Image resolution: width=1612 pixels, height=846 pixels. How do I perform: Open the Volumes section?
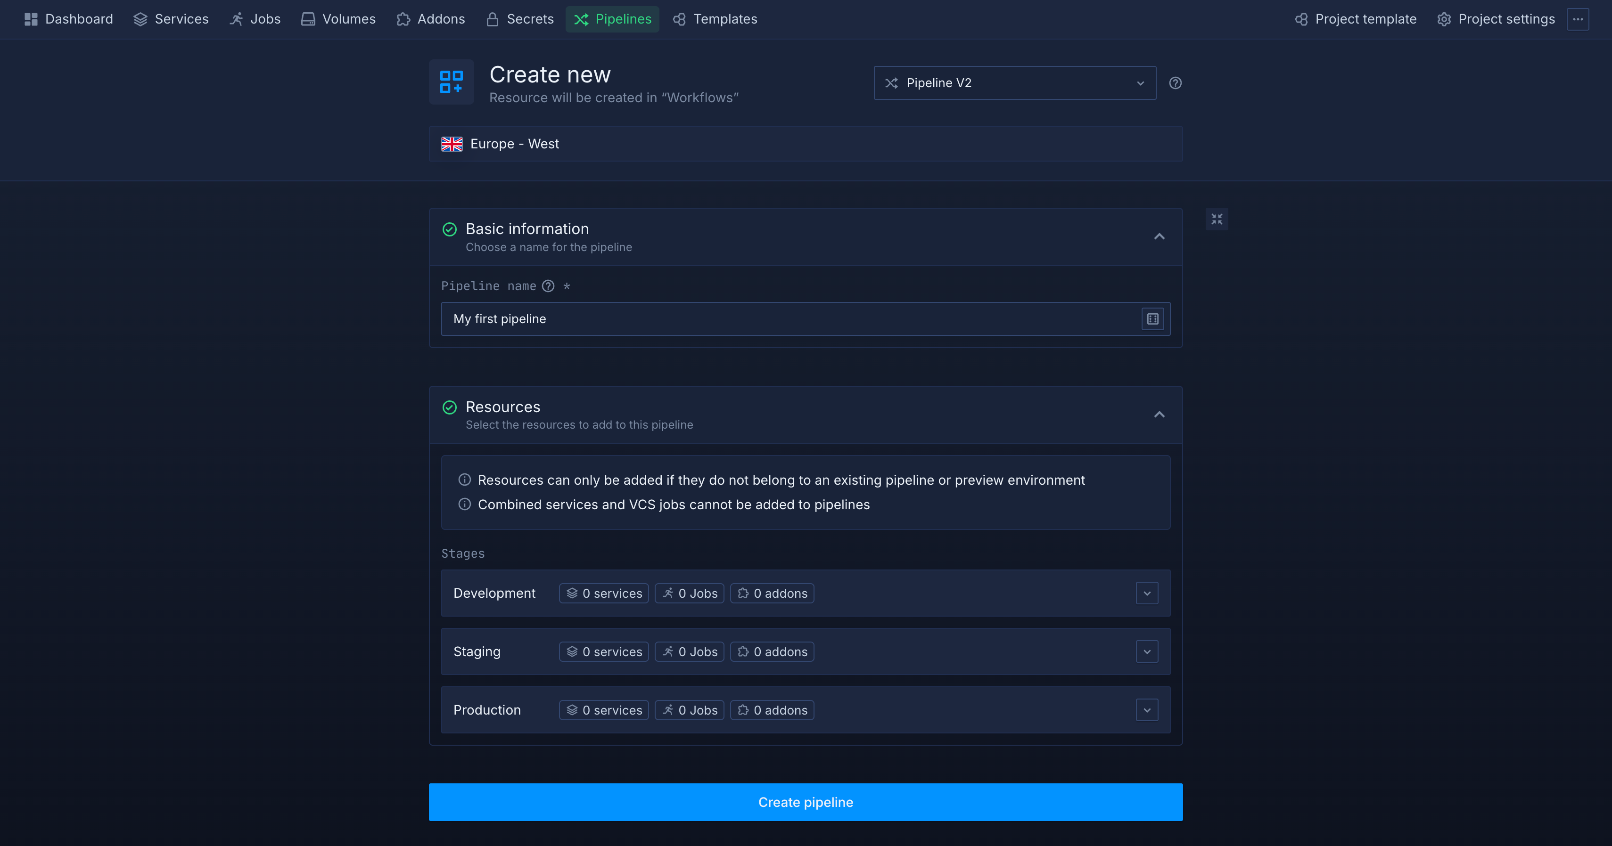338,19
